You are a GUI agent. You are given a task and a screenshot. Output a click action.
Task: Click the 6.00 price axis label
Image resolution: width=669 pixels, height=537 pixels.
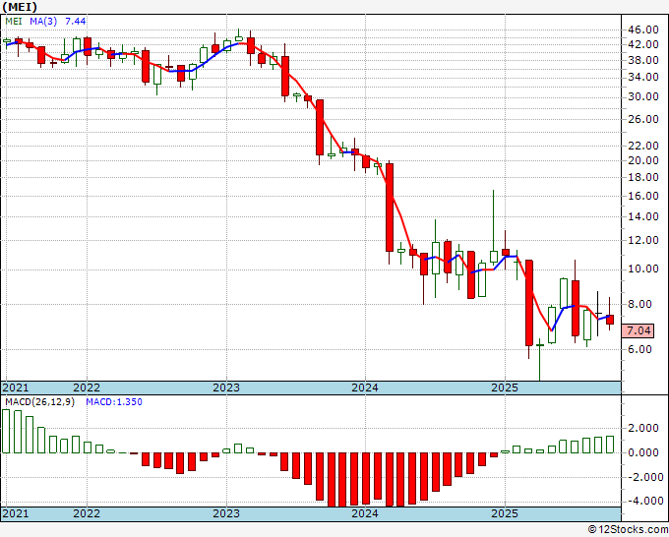[x=639, y=349]
